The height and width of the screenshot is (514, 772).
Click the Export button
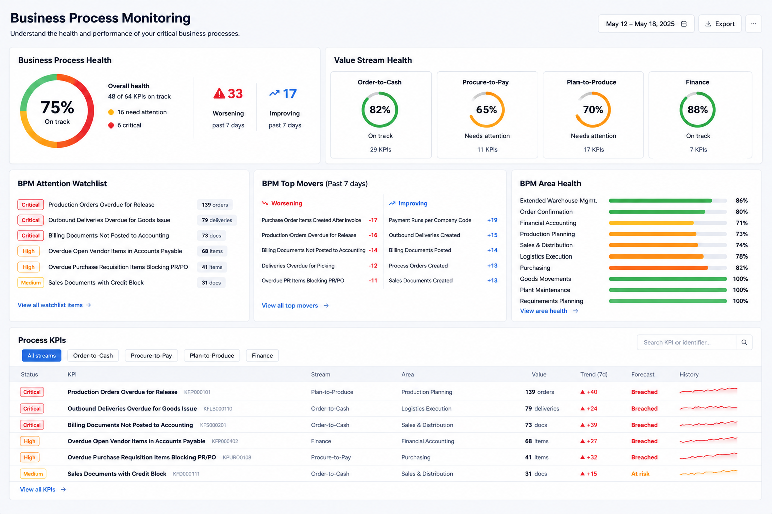(x=720, y=24)
